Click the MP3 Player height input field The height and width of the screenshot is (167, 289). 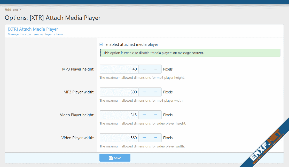(x=119, y=69)
